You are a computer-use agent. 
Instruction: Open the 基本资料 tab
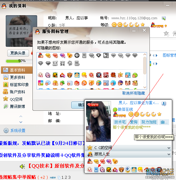click(x=17, y=70)
